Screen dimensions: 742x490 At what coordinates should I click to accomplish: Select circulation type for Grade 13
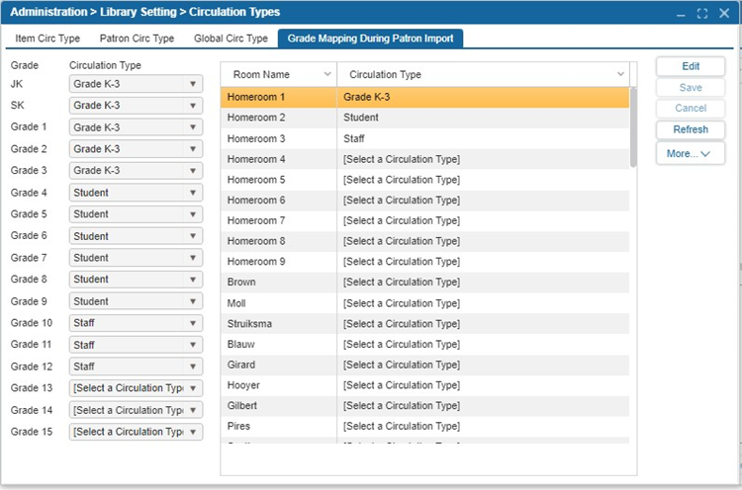(x=136, y=388)
